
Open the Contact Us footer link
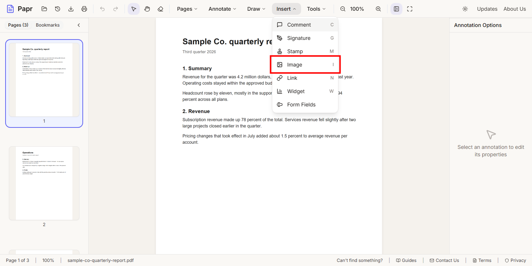point(444,260)
